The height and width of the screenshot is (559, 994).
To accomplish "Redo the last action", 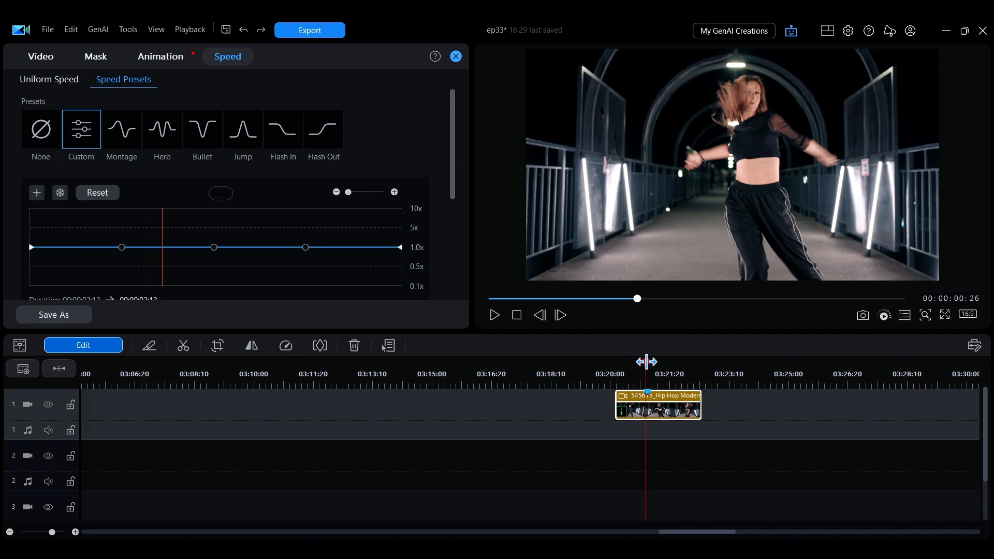I will (261, 30).
